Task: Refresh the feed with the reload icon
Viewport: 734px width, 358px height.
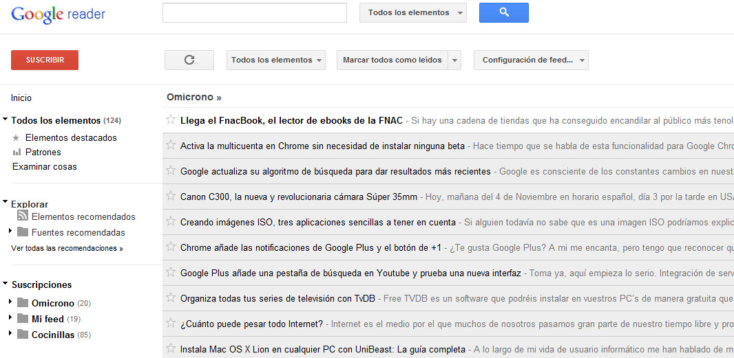Action: click(x=189, y=60)
